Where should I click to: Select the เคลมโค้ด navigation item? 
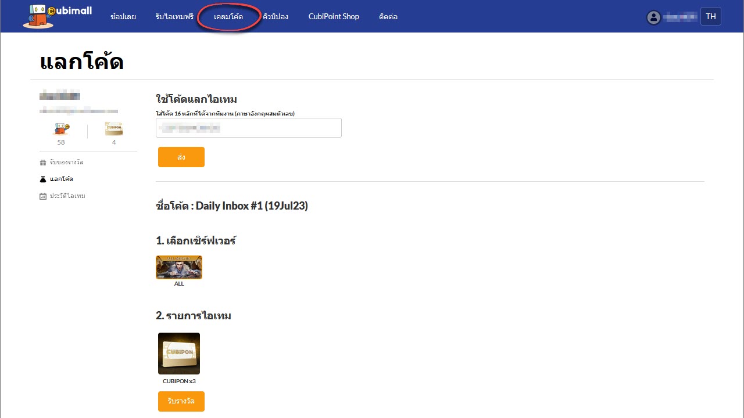228,16
